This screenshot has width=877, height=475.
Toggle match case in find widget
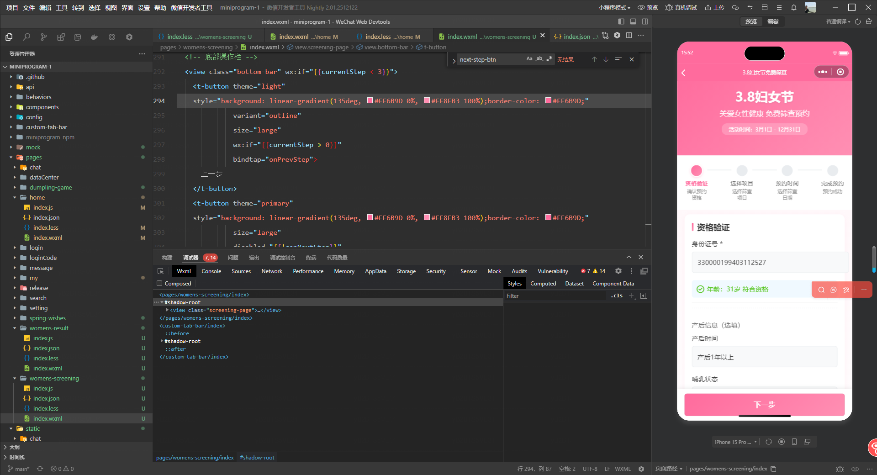point(529,59)
